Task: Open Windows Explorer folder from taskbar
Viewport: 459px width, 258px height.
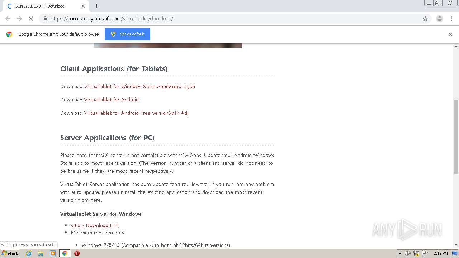Action: pyautogui.click(x=41, y=253)
